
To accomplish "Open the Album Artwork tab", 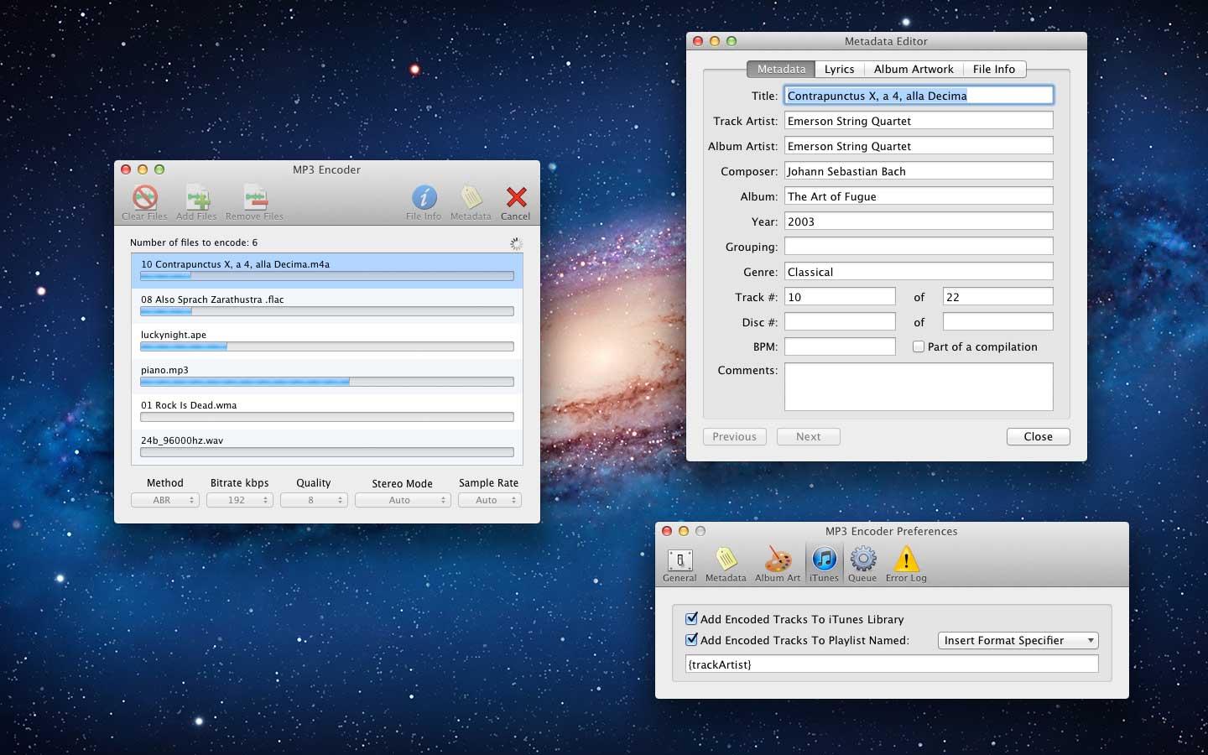I will point(914,69).
